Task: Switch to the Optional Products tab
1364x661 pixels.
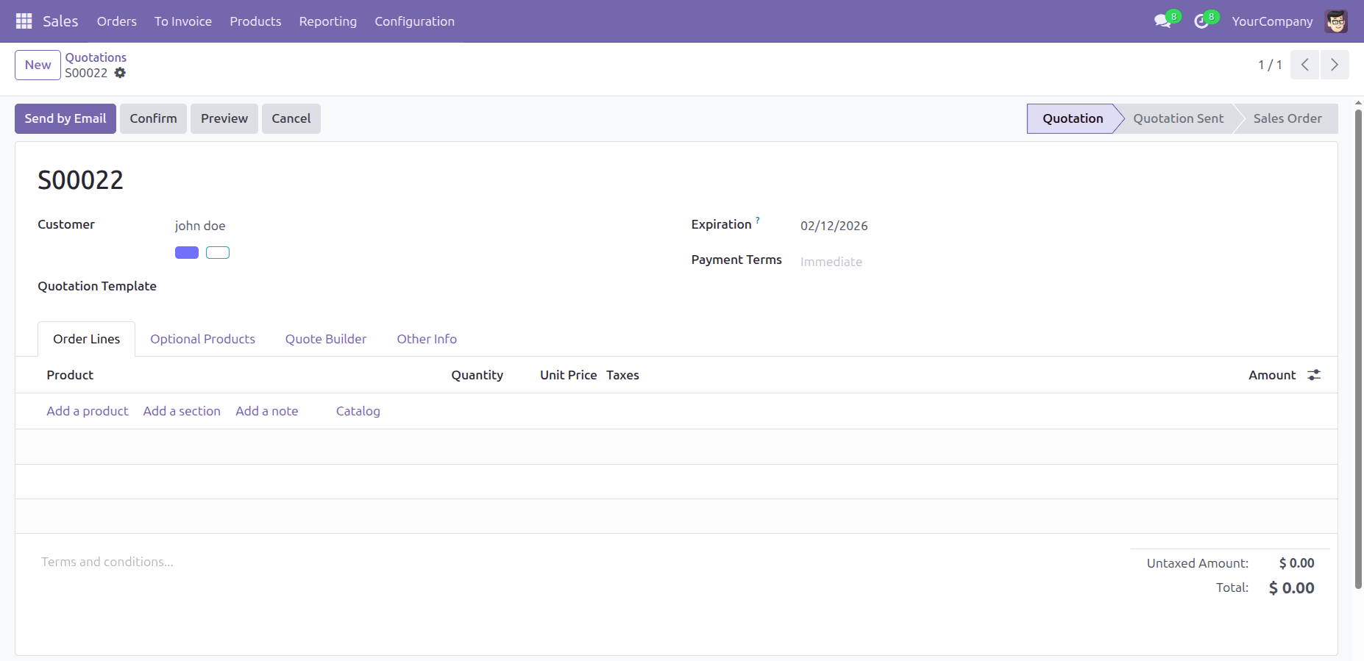Action: pyautogui.click(x=202, y=339)
